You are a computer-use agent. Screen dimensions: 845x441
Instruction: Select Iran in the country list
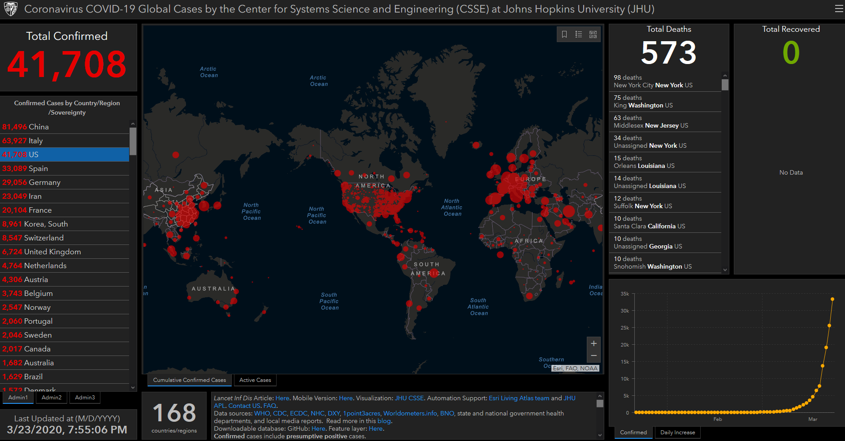click(x=65, y=196)
